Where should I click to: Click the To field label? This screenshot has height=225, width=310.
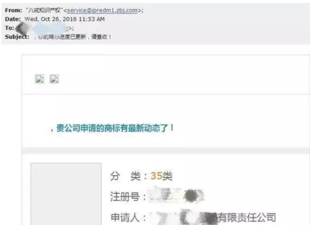coord(9,28)
